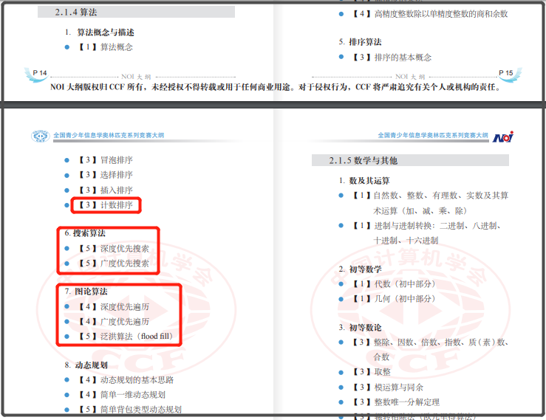Image resolution: width=546 pixels, height=420 pixels.
Task: Click the line '自然数、整数、有理数、实数及其算'
Action: coord(440,196)
